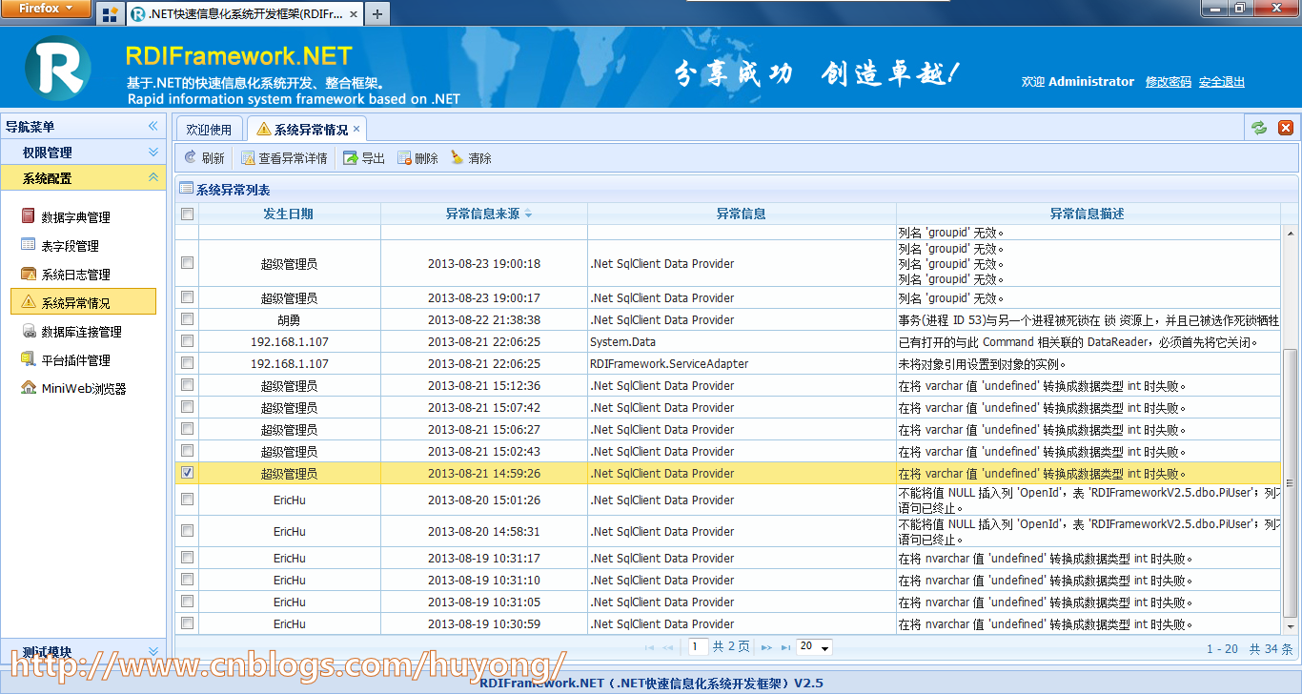Check the select-all checkbox in grid header

tap(187, 214)
